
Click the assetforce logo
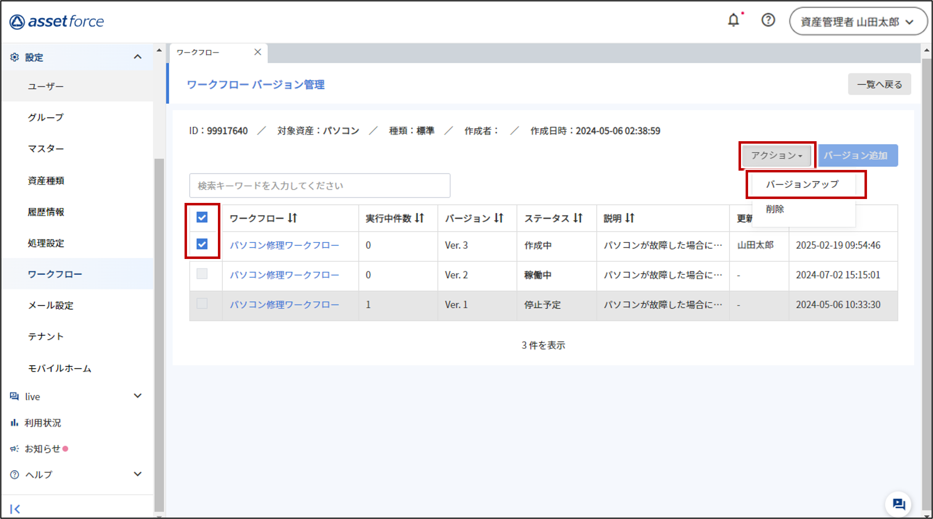[x=56, y=21]
